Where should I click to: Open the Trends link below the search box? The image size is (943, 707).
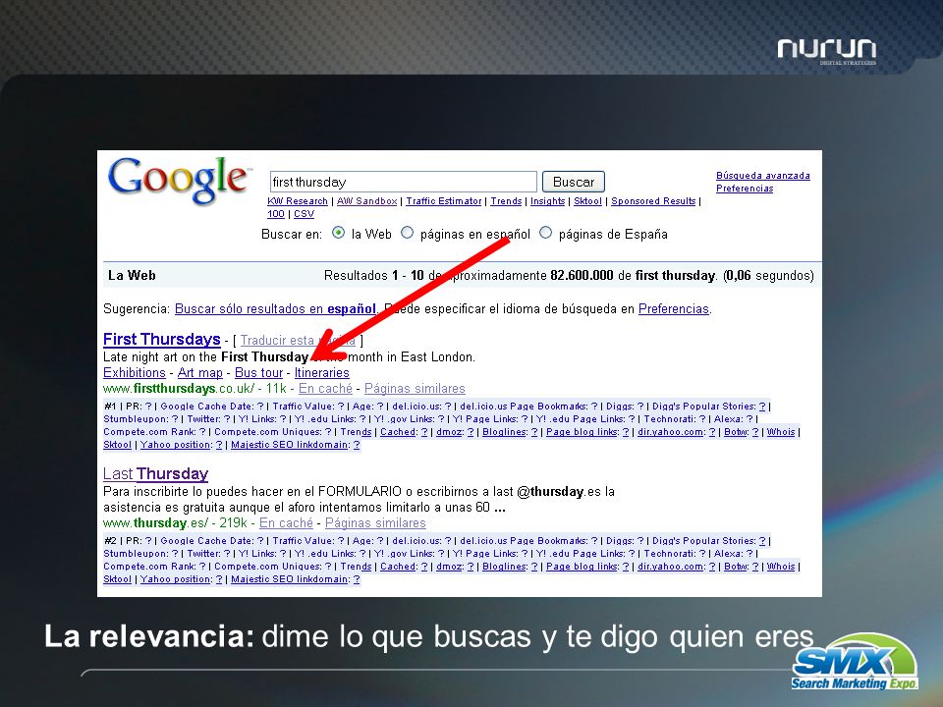click(506, 201)
